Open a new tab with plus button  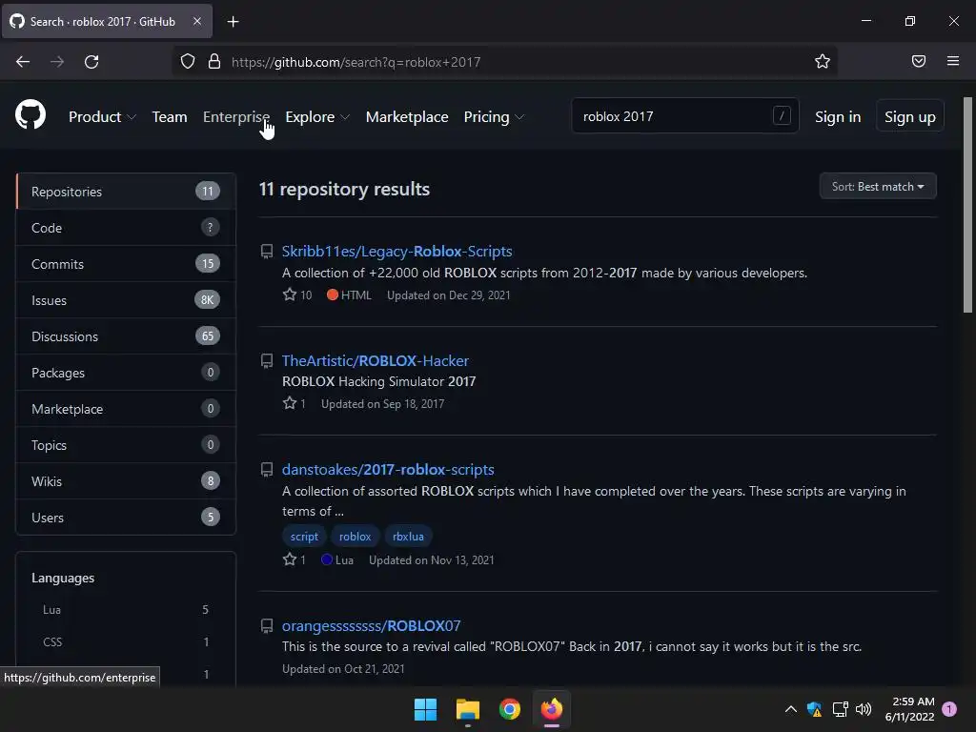click(233, 22)
